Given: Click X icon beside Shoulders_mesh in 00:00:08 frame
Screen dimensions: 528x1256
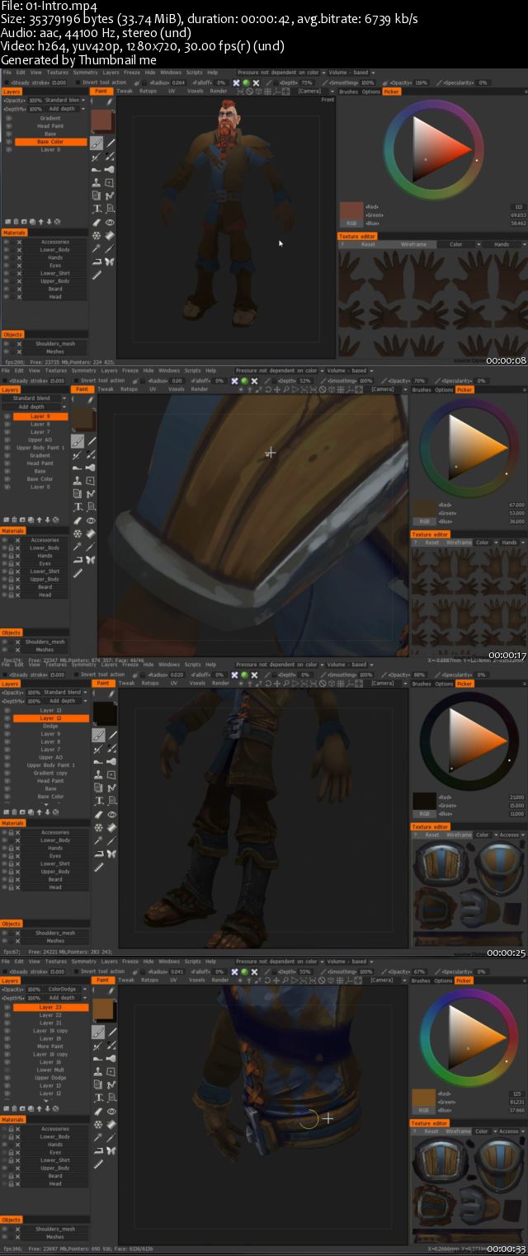Looking at the screenshot, I should click(x=19, y=343).
